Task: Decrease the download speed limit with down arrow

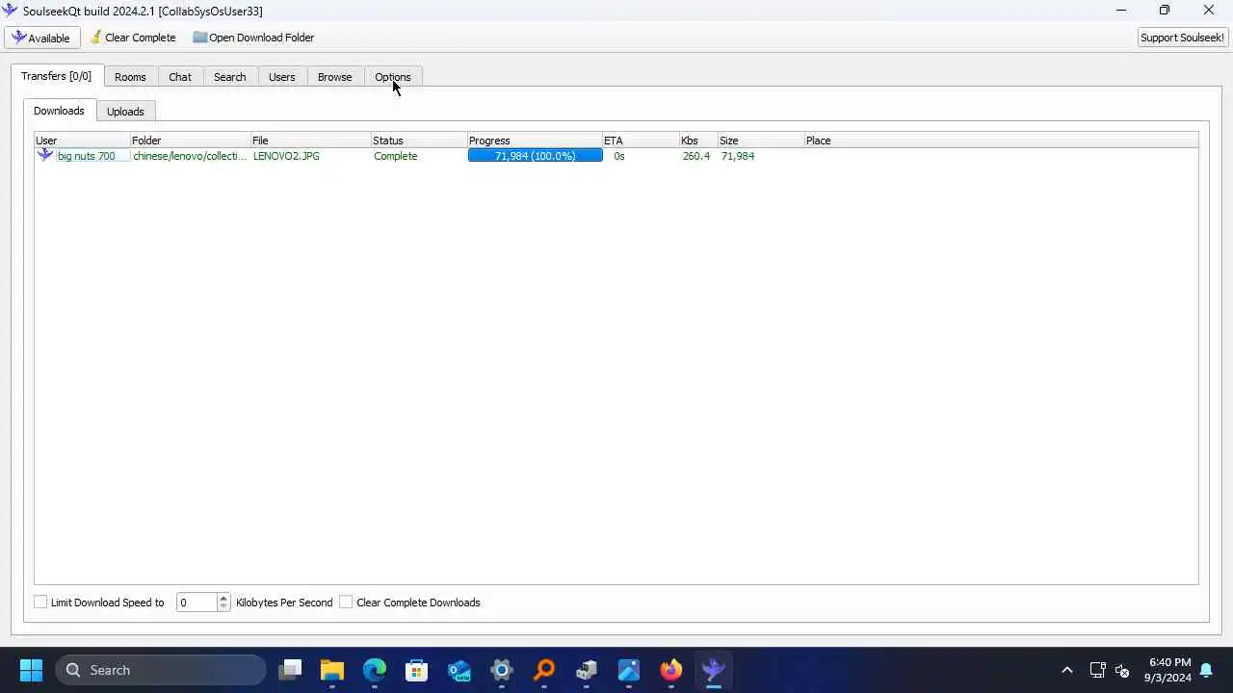Action: pyautogui.click(x=223, y=607)
